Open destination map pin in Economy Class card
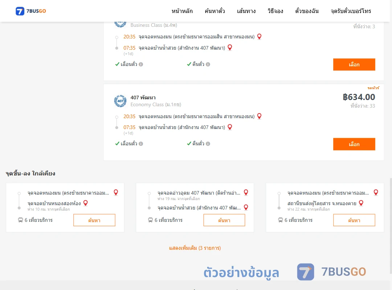 click(230, 127)
